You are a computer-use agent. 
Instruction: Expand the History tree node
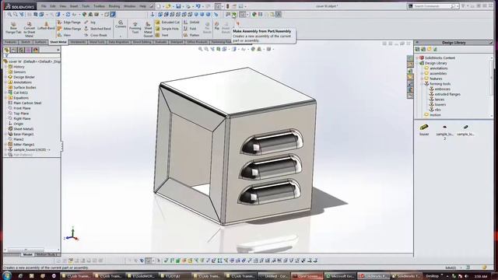click(x=6, y=67)
